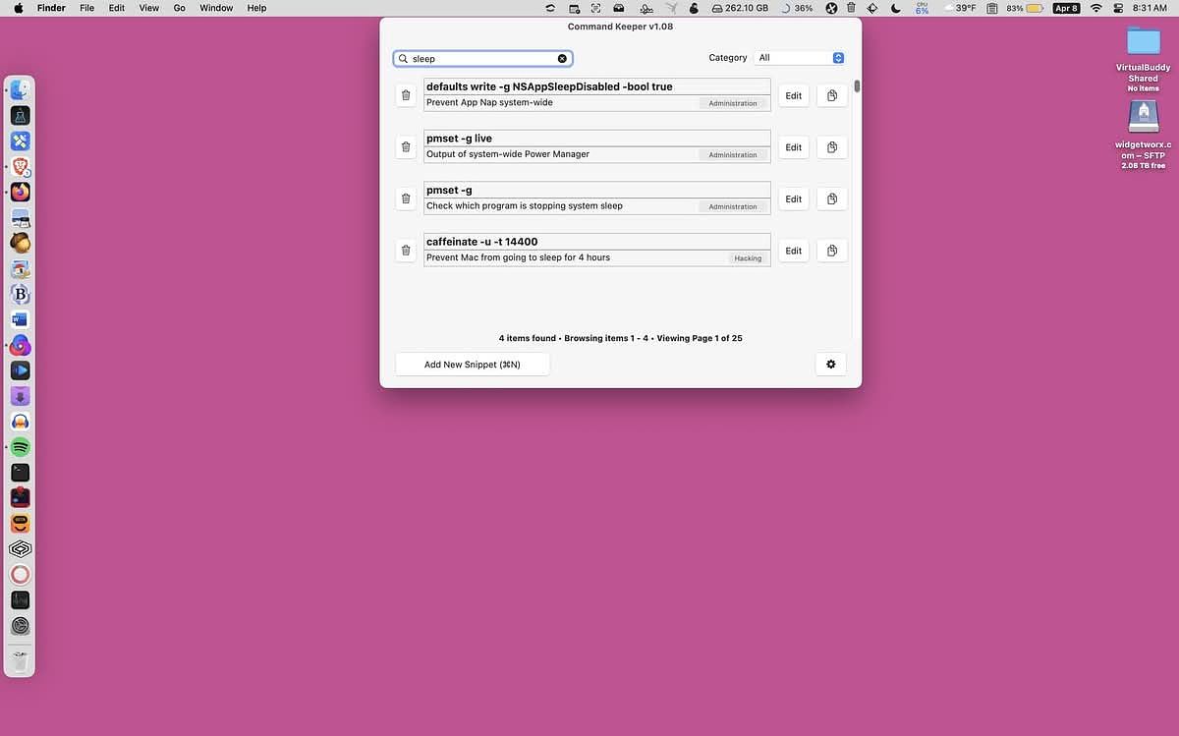Focus the search field containing 'sleep'
Screen dimensions: 1179x736
(482, 59)
